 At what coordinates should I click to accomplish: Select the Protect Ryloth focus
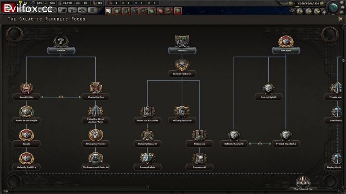[x=268, y=89]
